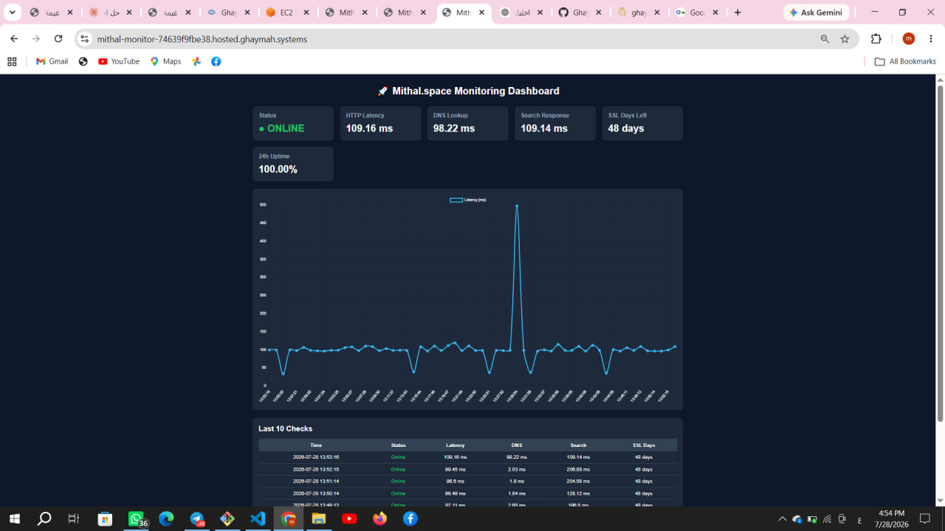Click the ONLINE status card
Image resolution: width=945 pixels, height=531 pixels.
(293, 123)
